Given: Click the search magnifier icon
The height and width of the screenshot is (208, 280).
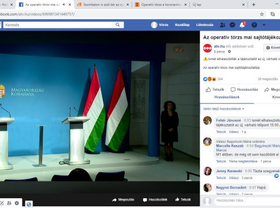Looking at the screenshot, I should pyautogui.click(x=118, y=25).
